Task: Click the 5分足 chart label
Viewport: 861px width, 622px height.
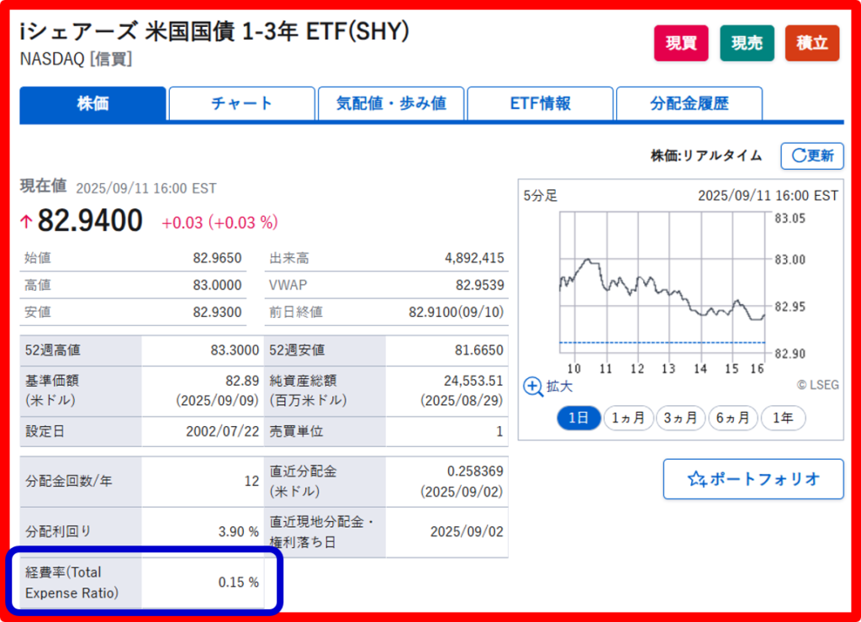Action: click(541, 196)
